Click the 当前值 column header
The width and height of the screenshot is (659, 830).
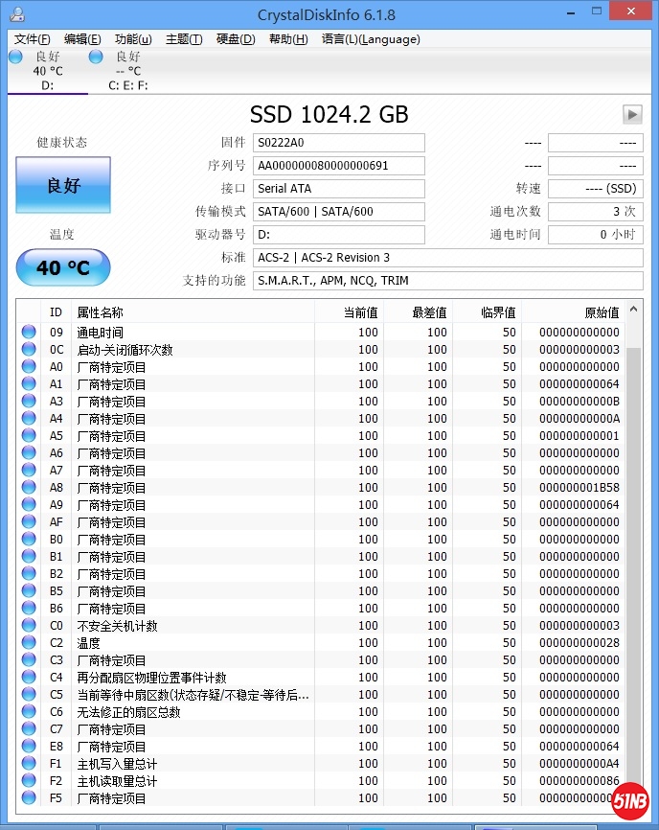pyautogui.click(x=350, y=312)
